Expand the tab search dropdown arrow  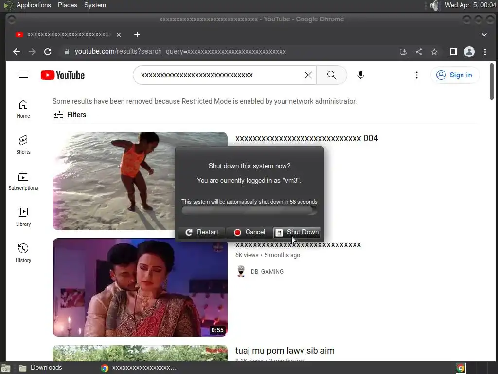click(x=484, y=35)
